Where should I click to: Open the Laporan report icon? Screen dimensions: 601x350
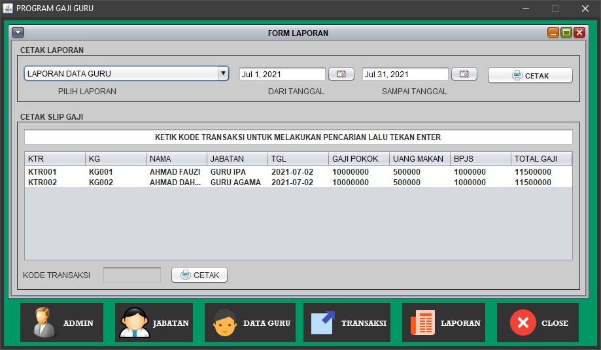tap(422, 323)
